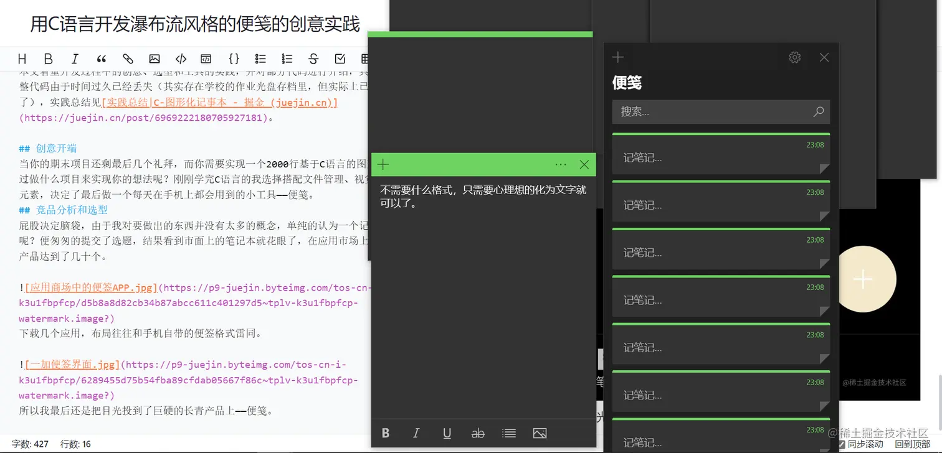The width and height of the screenshot is (942, 453).
Task: Apply strikethrough from the Markdown editor toolbar
Action: pyautogui.click(x=313, y=59)
